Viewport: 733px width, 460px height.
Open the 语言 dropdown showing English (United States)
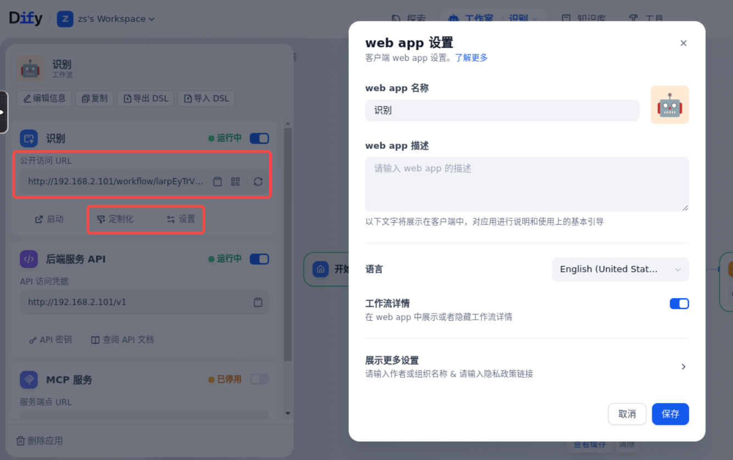[x=620, y=269]
